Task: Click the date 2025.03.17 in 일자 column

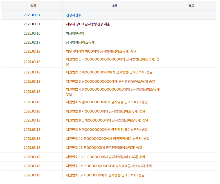Action: 32,42
